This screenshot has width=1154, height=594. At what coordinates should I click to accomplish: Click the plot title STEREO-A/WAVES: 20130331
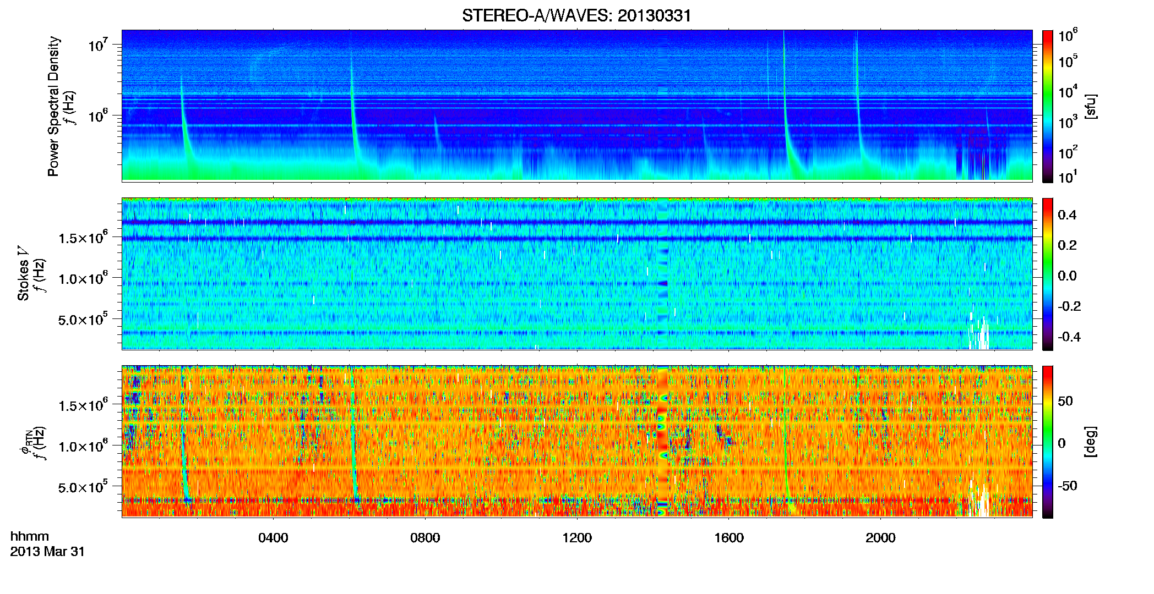[576, 15]
